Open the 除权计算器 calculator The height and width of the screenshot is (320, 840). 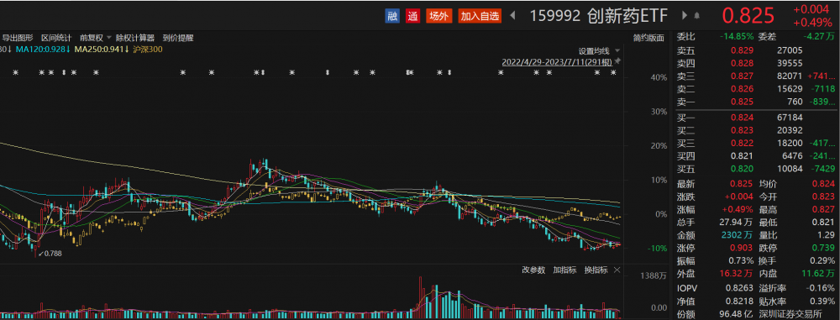pyautogui.click(x=135, y=38)
